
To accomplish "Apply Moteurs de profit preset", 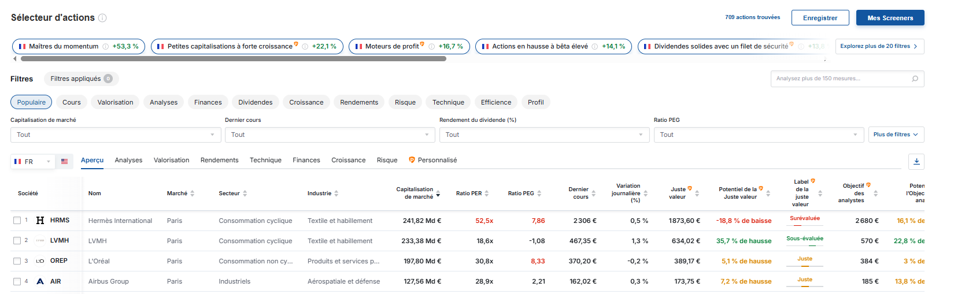I will click(x=409, y=46).
